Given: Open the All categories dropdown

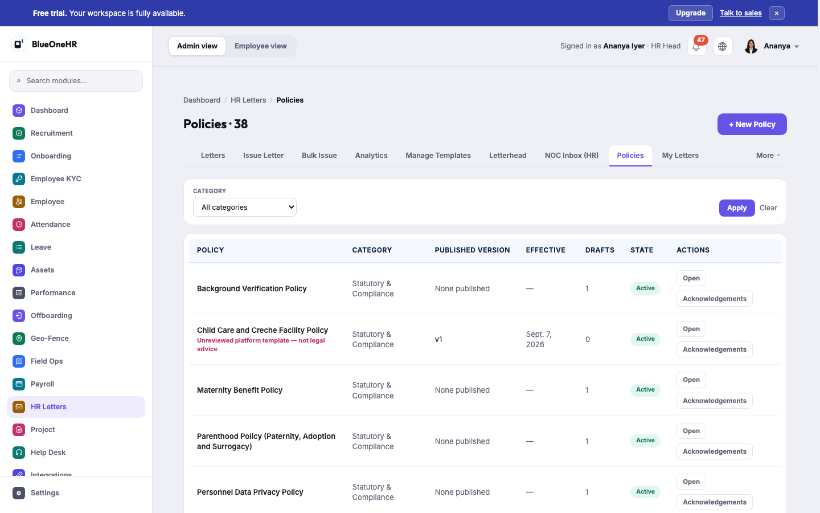Looking at the screenshot, I should point(245,207).
